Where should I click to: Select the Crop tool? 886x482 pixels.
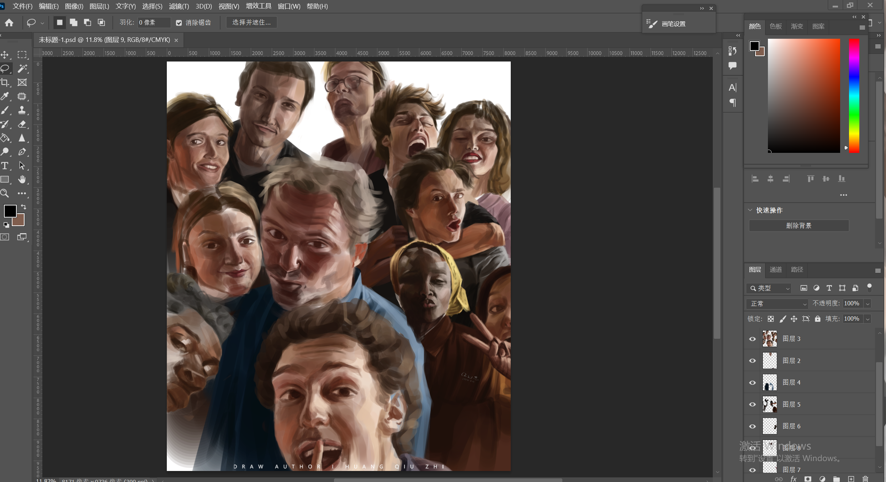tap(5, 82)
